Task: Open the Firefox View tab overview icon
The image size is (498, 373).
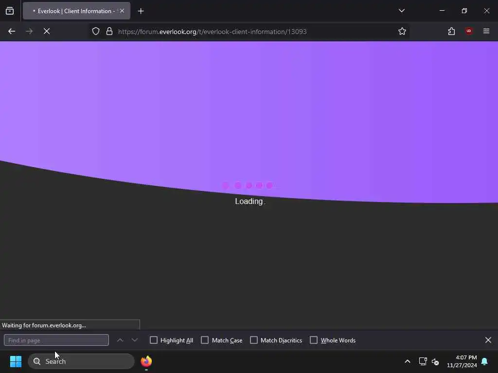Action: [10, 11]
